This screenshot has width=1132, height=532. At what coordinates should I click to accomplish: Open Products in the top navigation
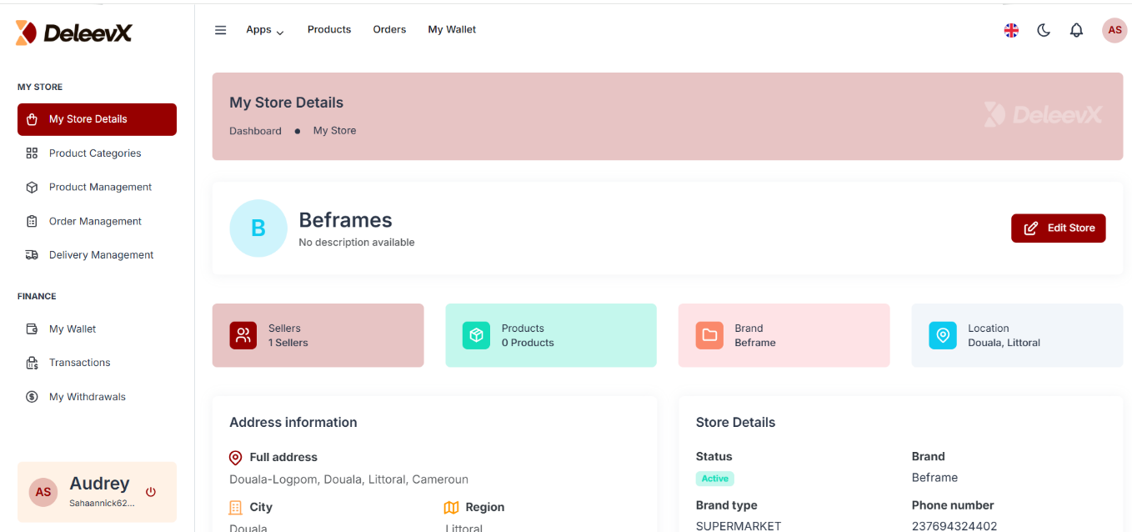tap(329, 29)
